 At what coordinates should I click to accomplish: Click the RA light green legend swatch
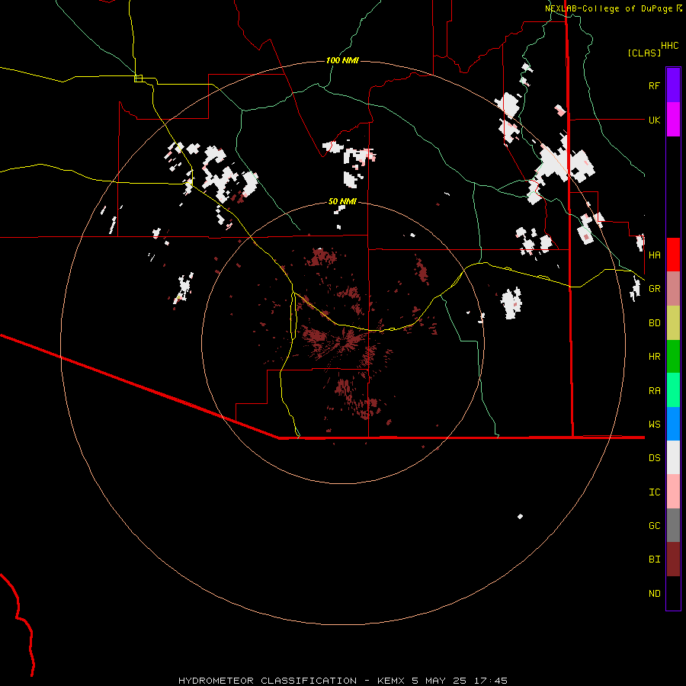pos(673,390)
